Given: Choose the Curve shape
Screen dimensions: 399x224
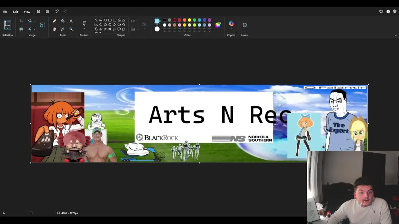Looking at the screenshot, I should [100, 20].
